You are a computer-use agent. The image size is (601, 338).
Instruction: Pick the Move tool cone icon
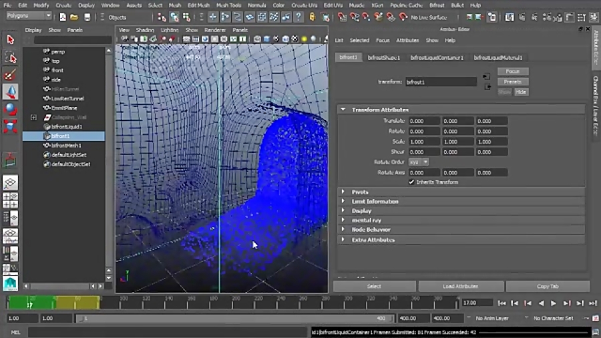click(10, 92)
